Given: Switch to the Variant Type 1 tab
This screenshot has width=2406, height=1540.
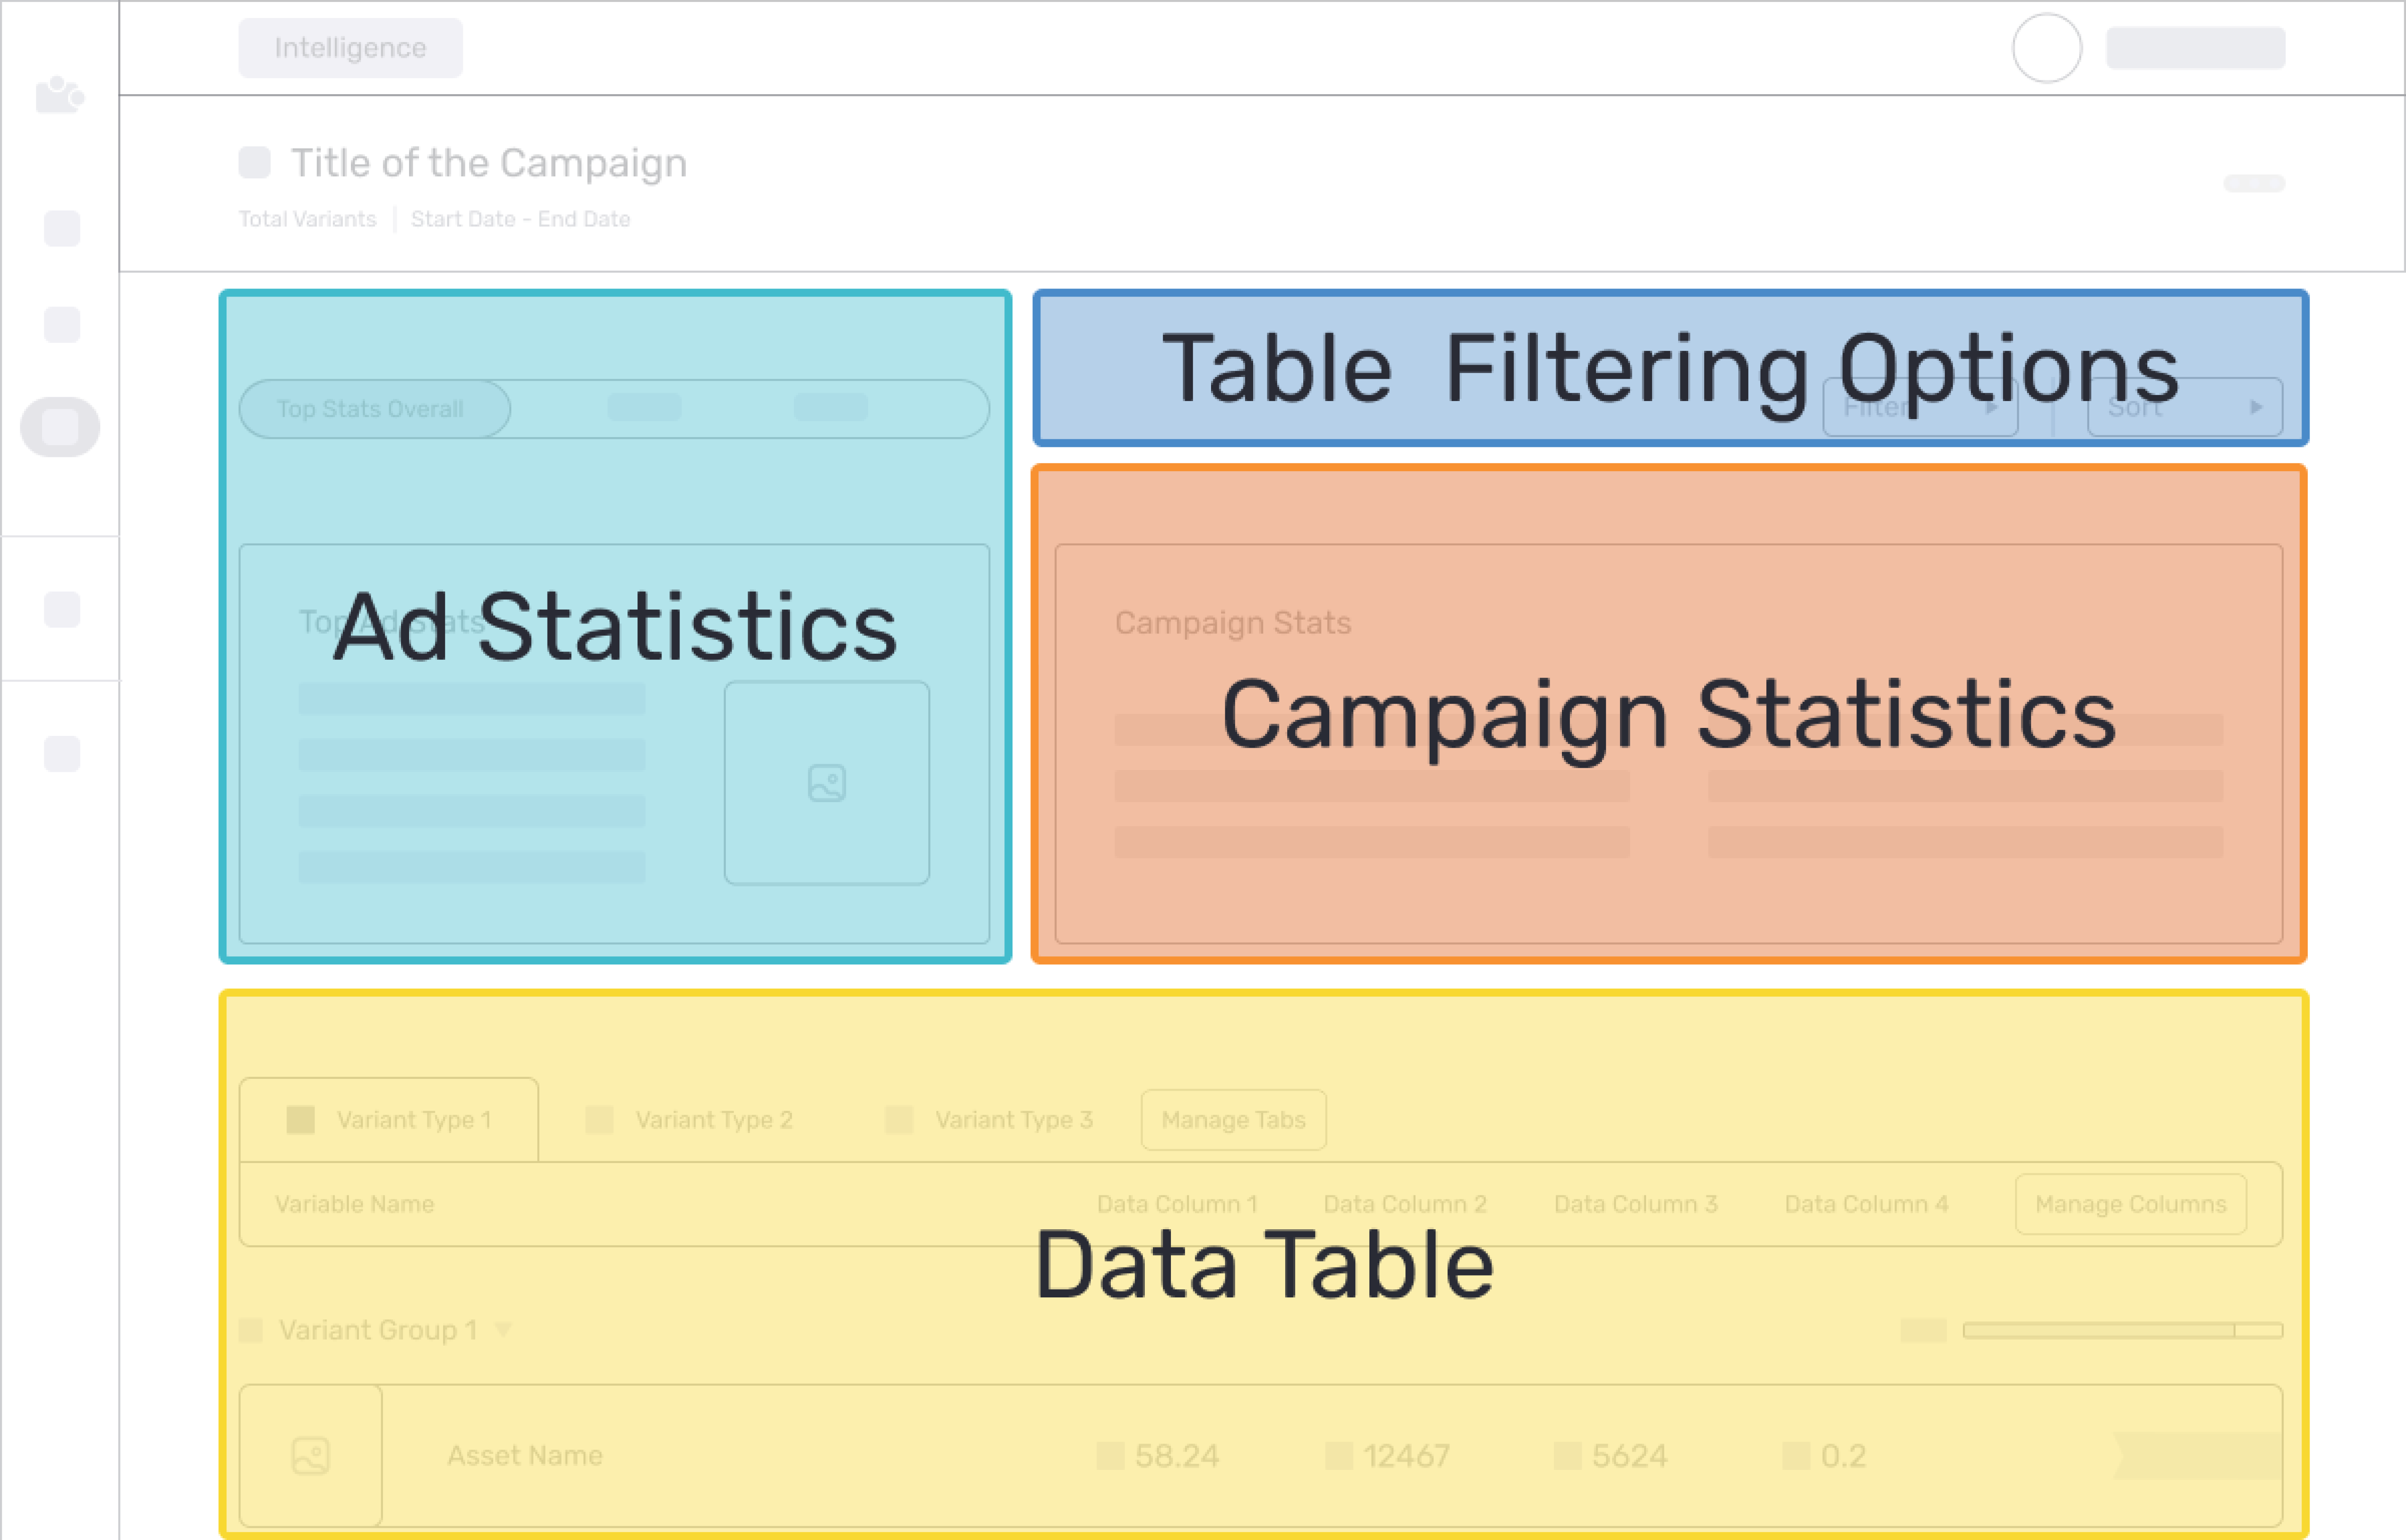Looking at the screenshot, I should pos(390,1120).
